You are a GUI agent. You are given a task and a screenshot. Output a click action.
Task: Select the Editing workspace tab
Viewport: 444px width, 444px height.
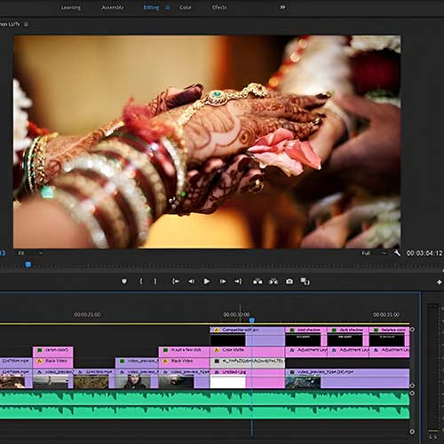(151, 7)
